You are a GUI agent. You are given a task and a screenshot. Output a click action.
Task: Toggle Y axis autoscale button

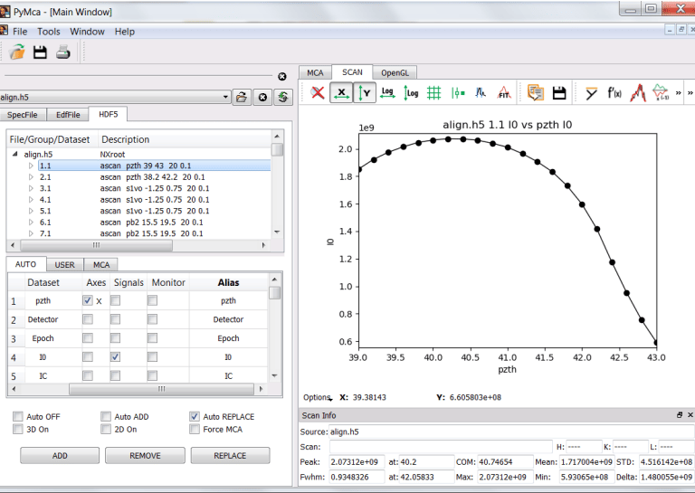coord(365,92)
